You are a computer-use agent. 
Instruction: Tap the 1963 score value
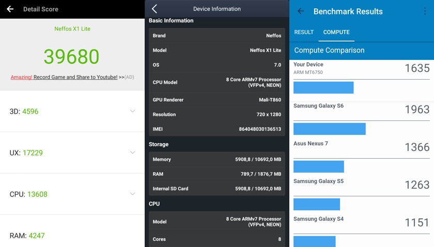pos(417,110)
